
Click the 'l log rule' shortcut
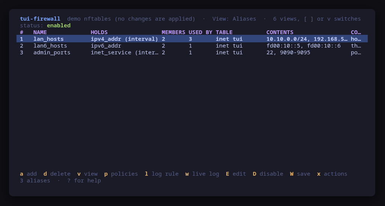[x=162, y=174]
